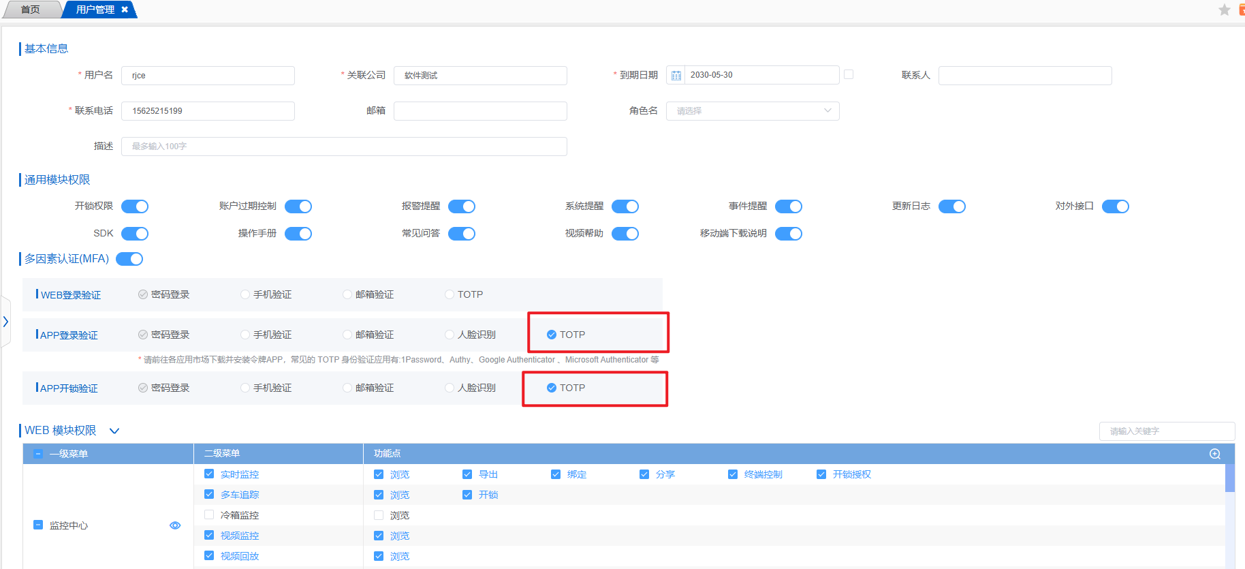Turn off the 多因素认证(MFA) switch
1245x569 pixels.
click(129, 259)
